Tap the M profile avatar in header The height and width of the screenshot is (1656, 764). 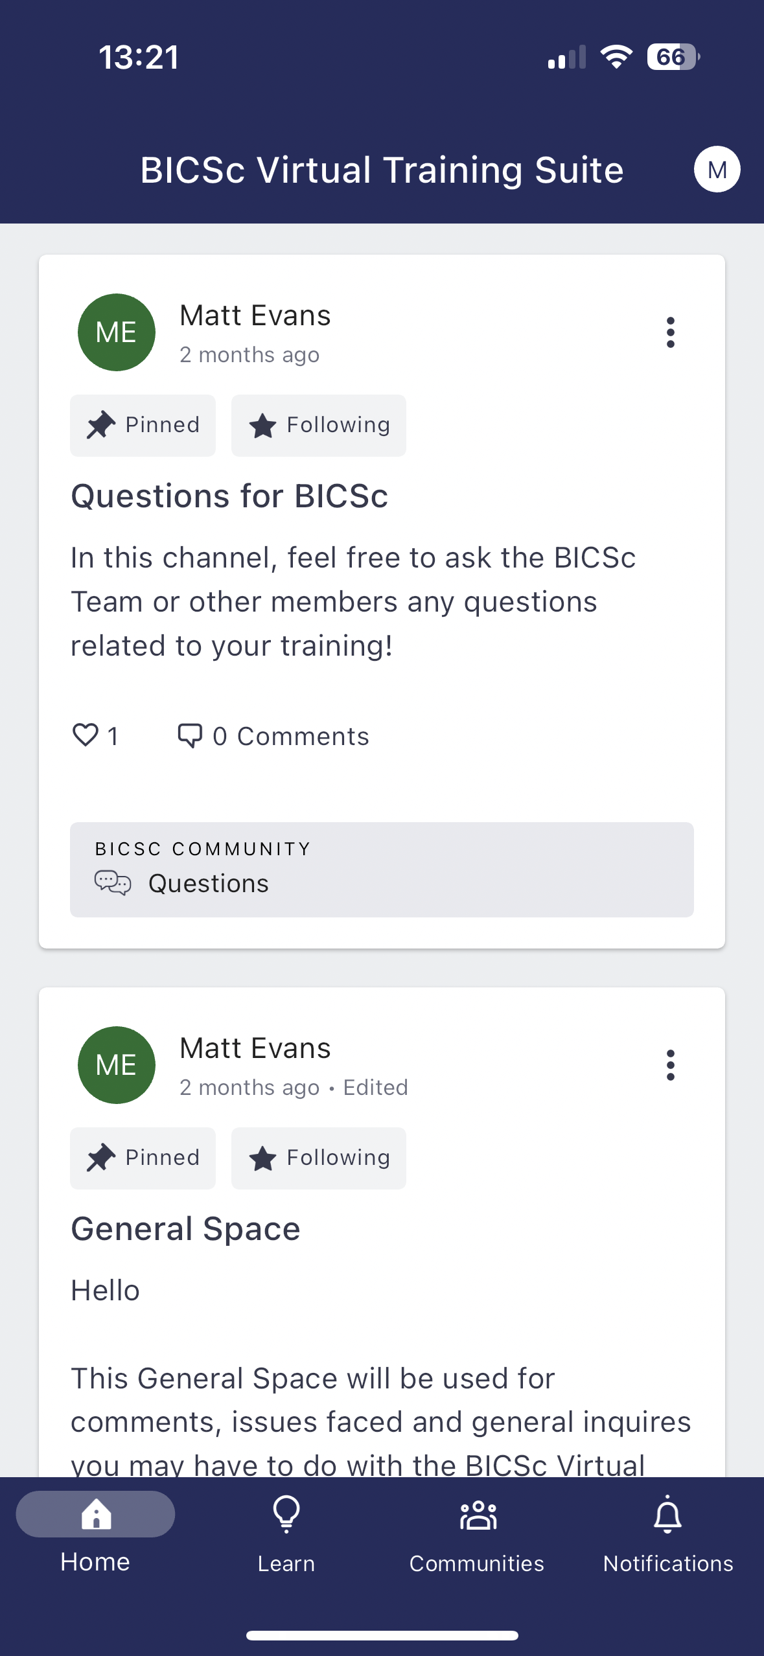coord(717,170)
